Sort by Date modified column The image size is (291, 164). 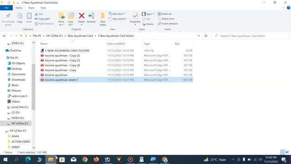tap(116, 44)
